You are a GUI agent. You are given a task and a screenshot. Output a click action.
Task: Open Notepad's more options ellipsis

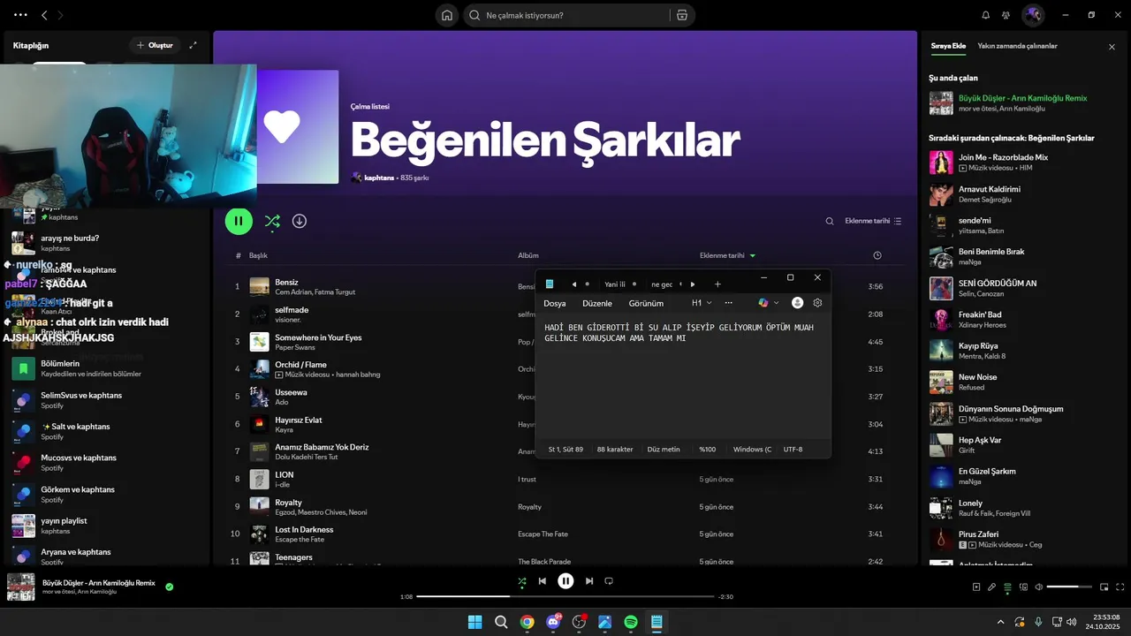pos(728,303)
